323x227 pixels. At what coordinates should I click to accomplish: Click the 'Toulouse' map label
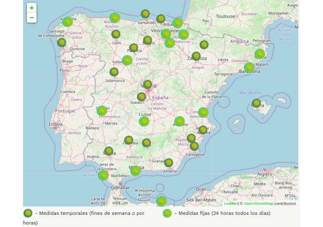pyautogui.click(x=226, y=16)
